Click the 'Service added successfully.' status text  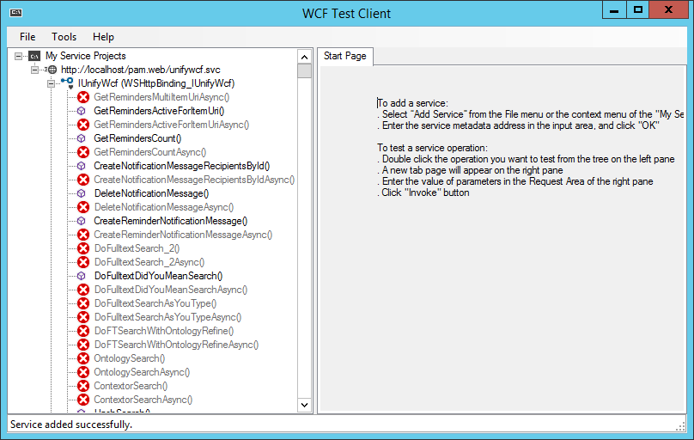click(x=71, y=424)
